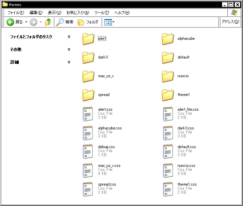Maximize the themes window

[231, 5]
